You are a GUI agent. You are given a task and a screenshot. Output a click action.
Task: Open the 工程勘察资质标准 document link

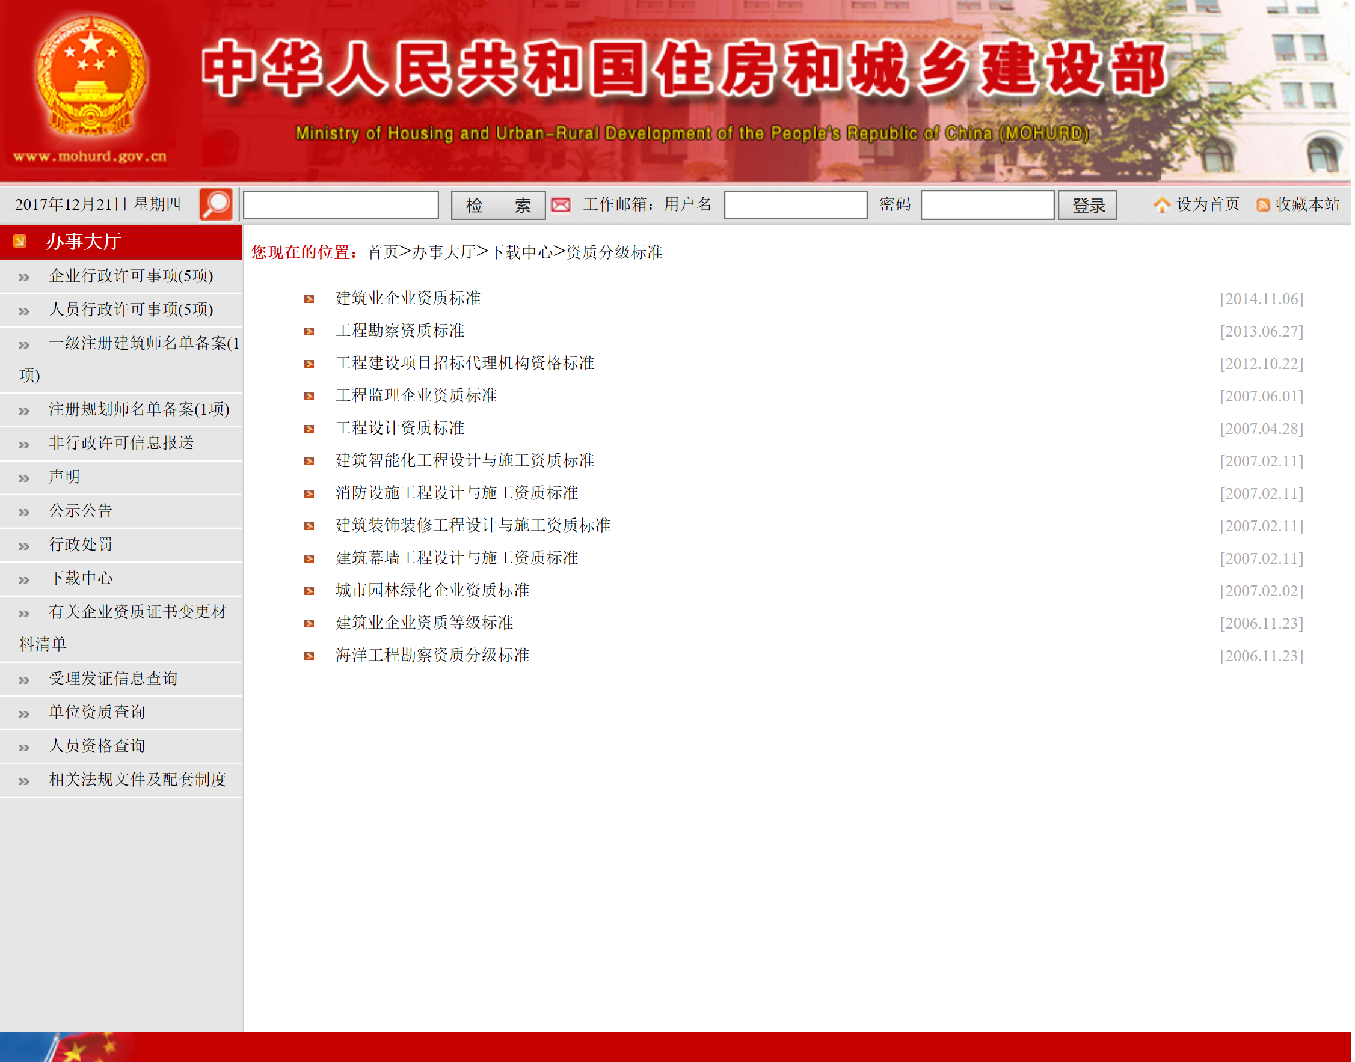(400, 331)
